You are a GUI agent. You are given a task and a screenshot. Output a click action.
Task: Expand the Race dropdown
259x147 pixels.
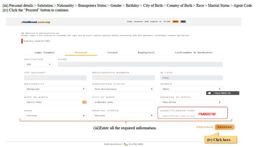coord(55,116)
